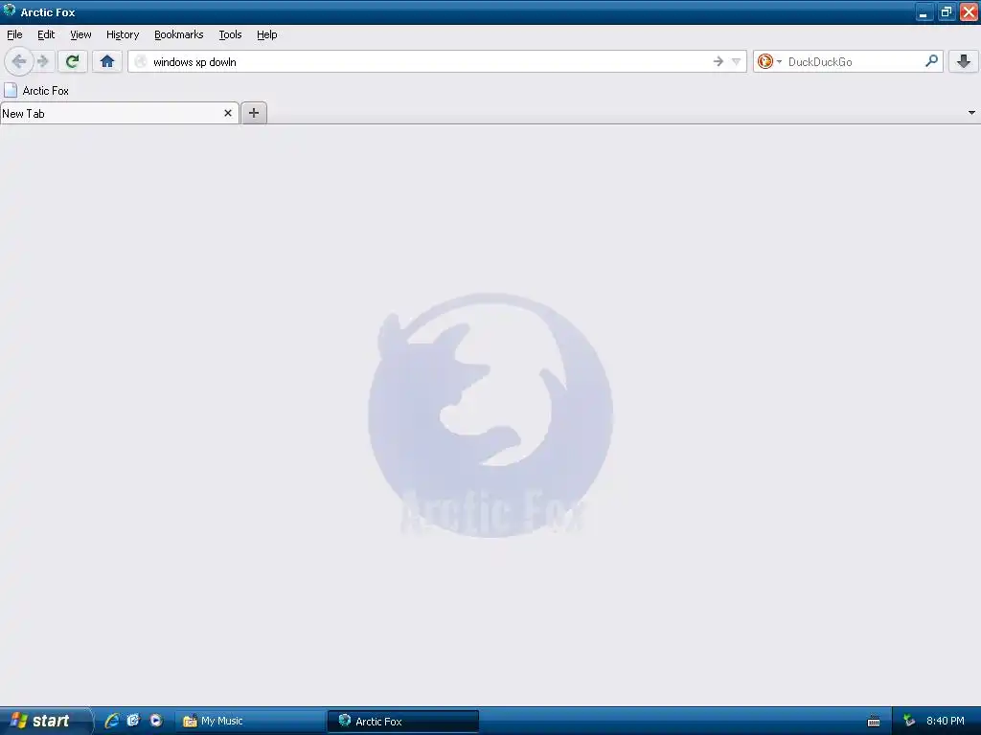Close the New Tab tab
The height and width of the screenshot is (735, 981).
tap(228, 113)
